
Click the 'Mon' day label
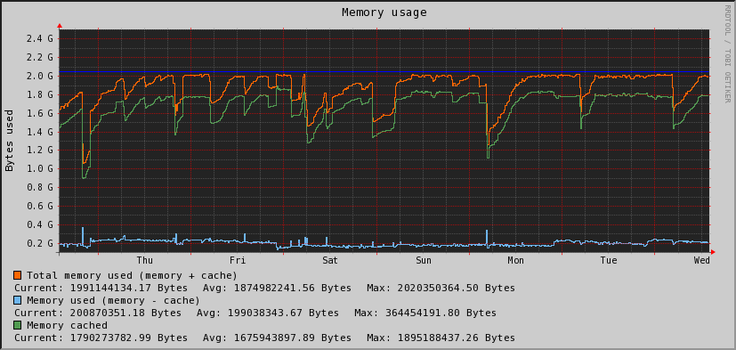click(516, 260)
